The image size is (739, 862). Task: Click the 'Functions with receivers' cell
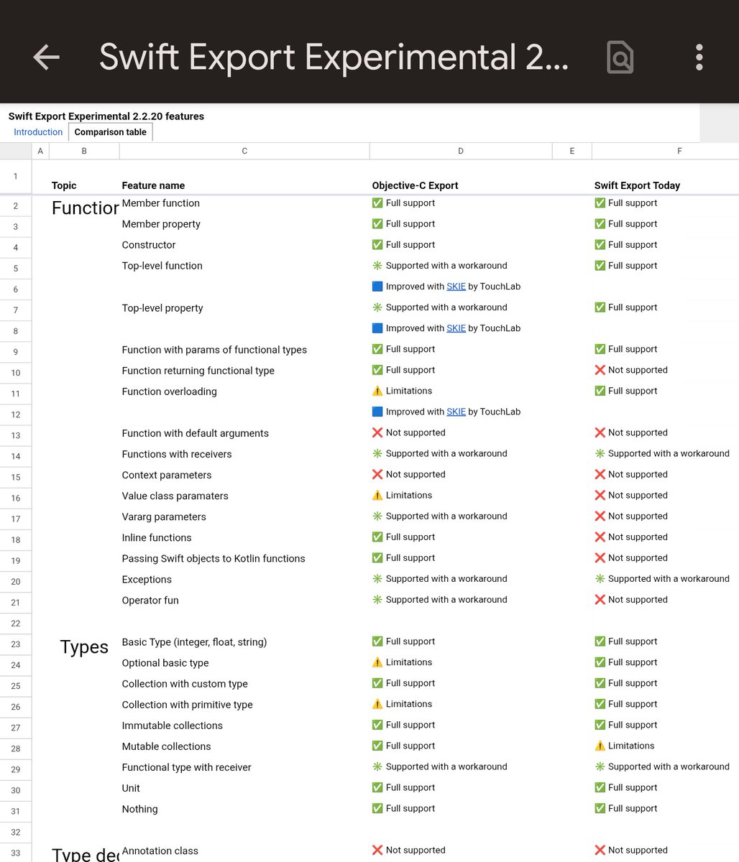pyautogui.click(x=177, y=454)
